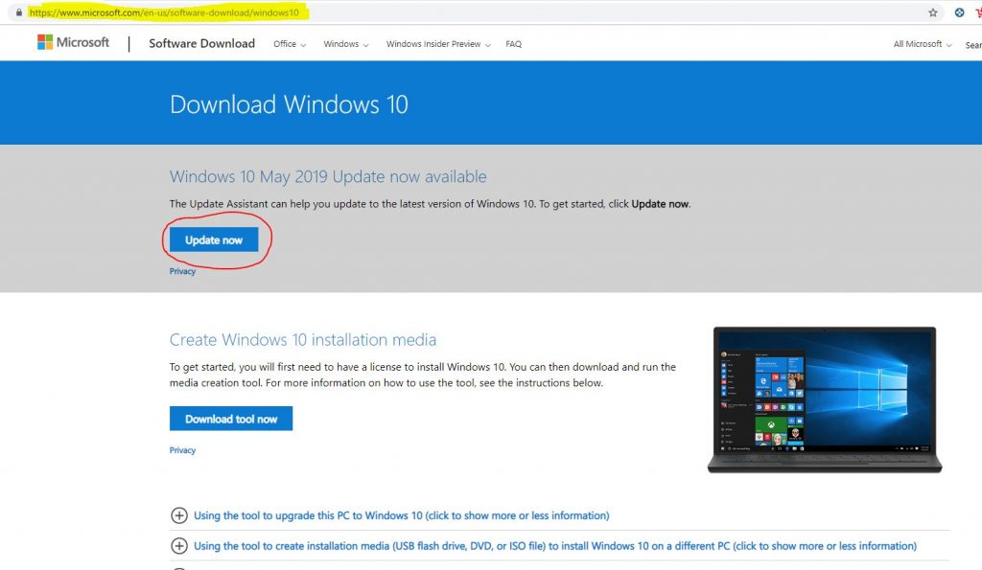
Task: Click the plus icon beside upgrade this PC
Action: [178, 515]
